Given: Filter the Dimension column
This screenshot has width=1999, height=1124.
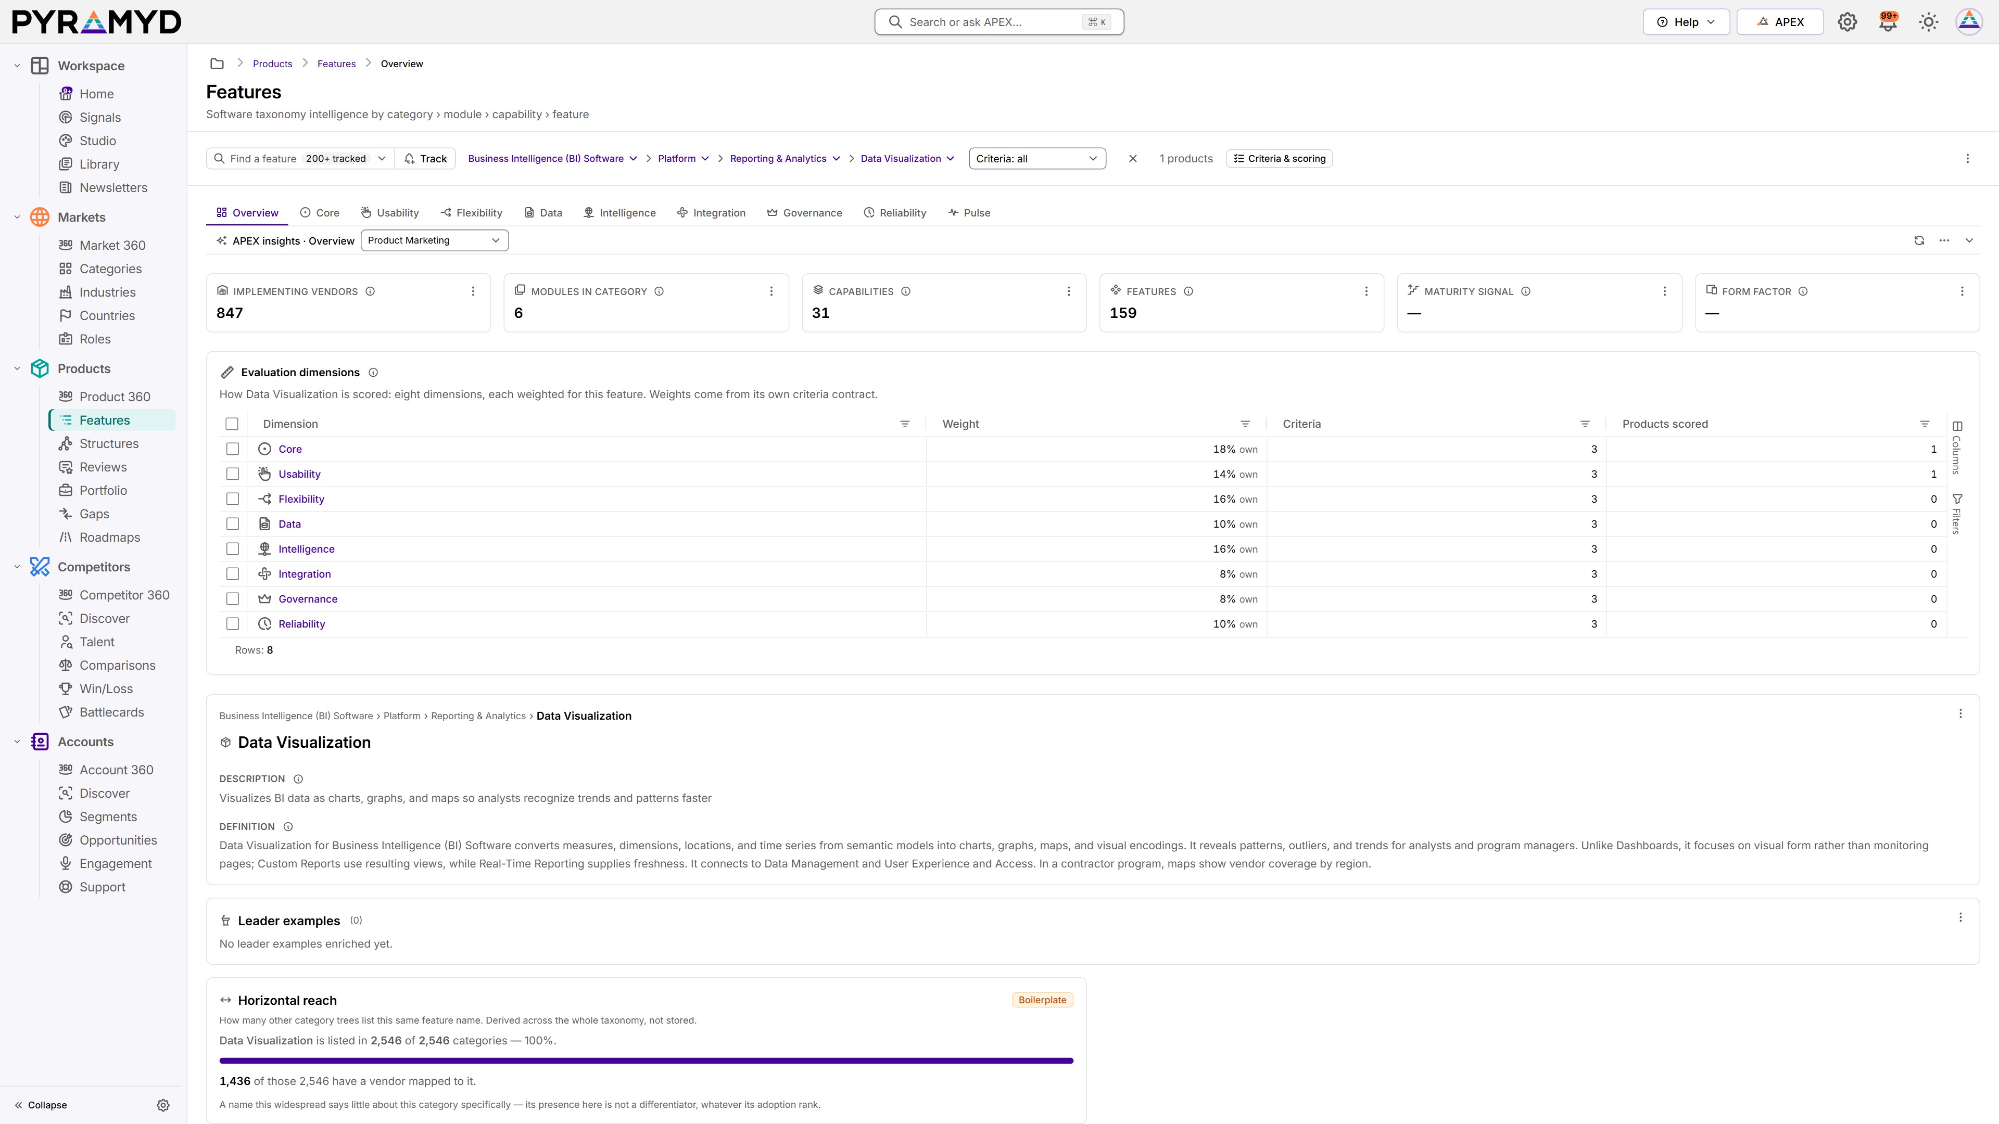Looking at the screenshot, I should coord(904,424).
